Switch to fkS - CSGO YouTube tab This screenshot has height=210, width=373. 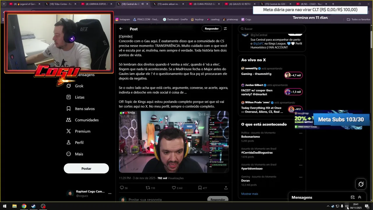pos(312,4)
